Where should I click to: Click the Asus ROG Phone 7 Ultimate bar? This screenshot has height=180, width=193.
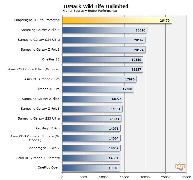pyautogui.click(x=91, y=158)
